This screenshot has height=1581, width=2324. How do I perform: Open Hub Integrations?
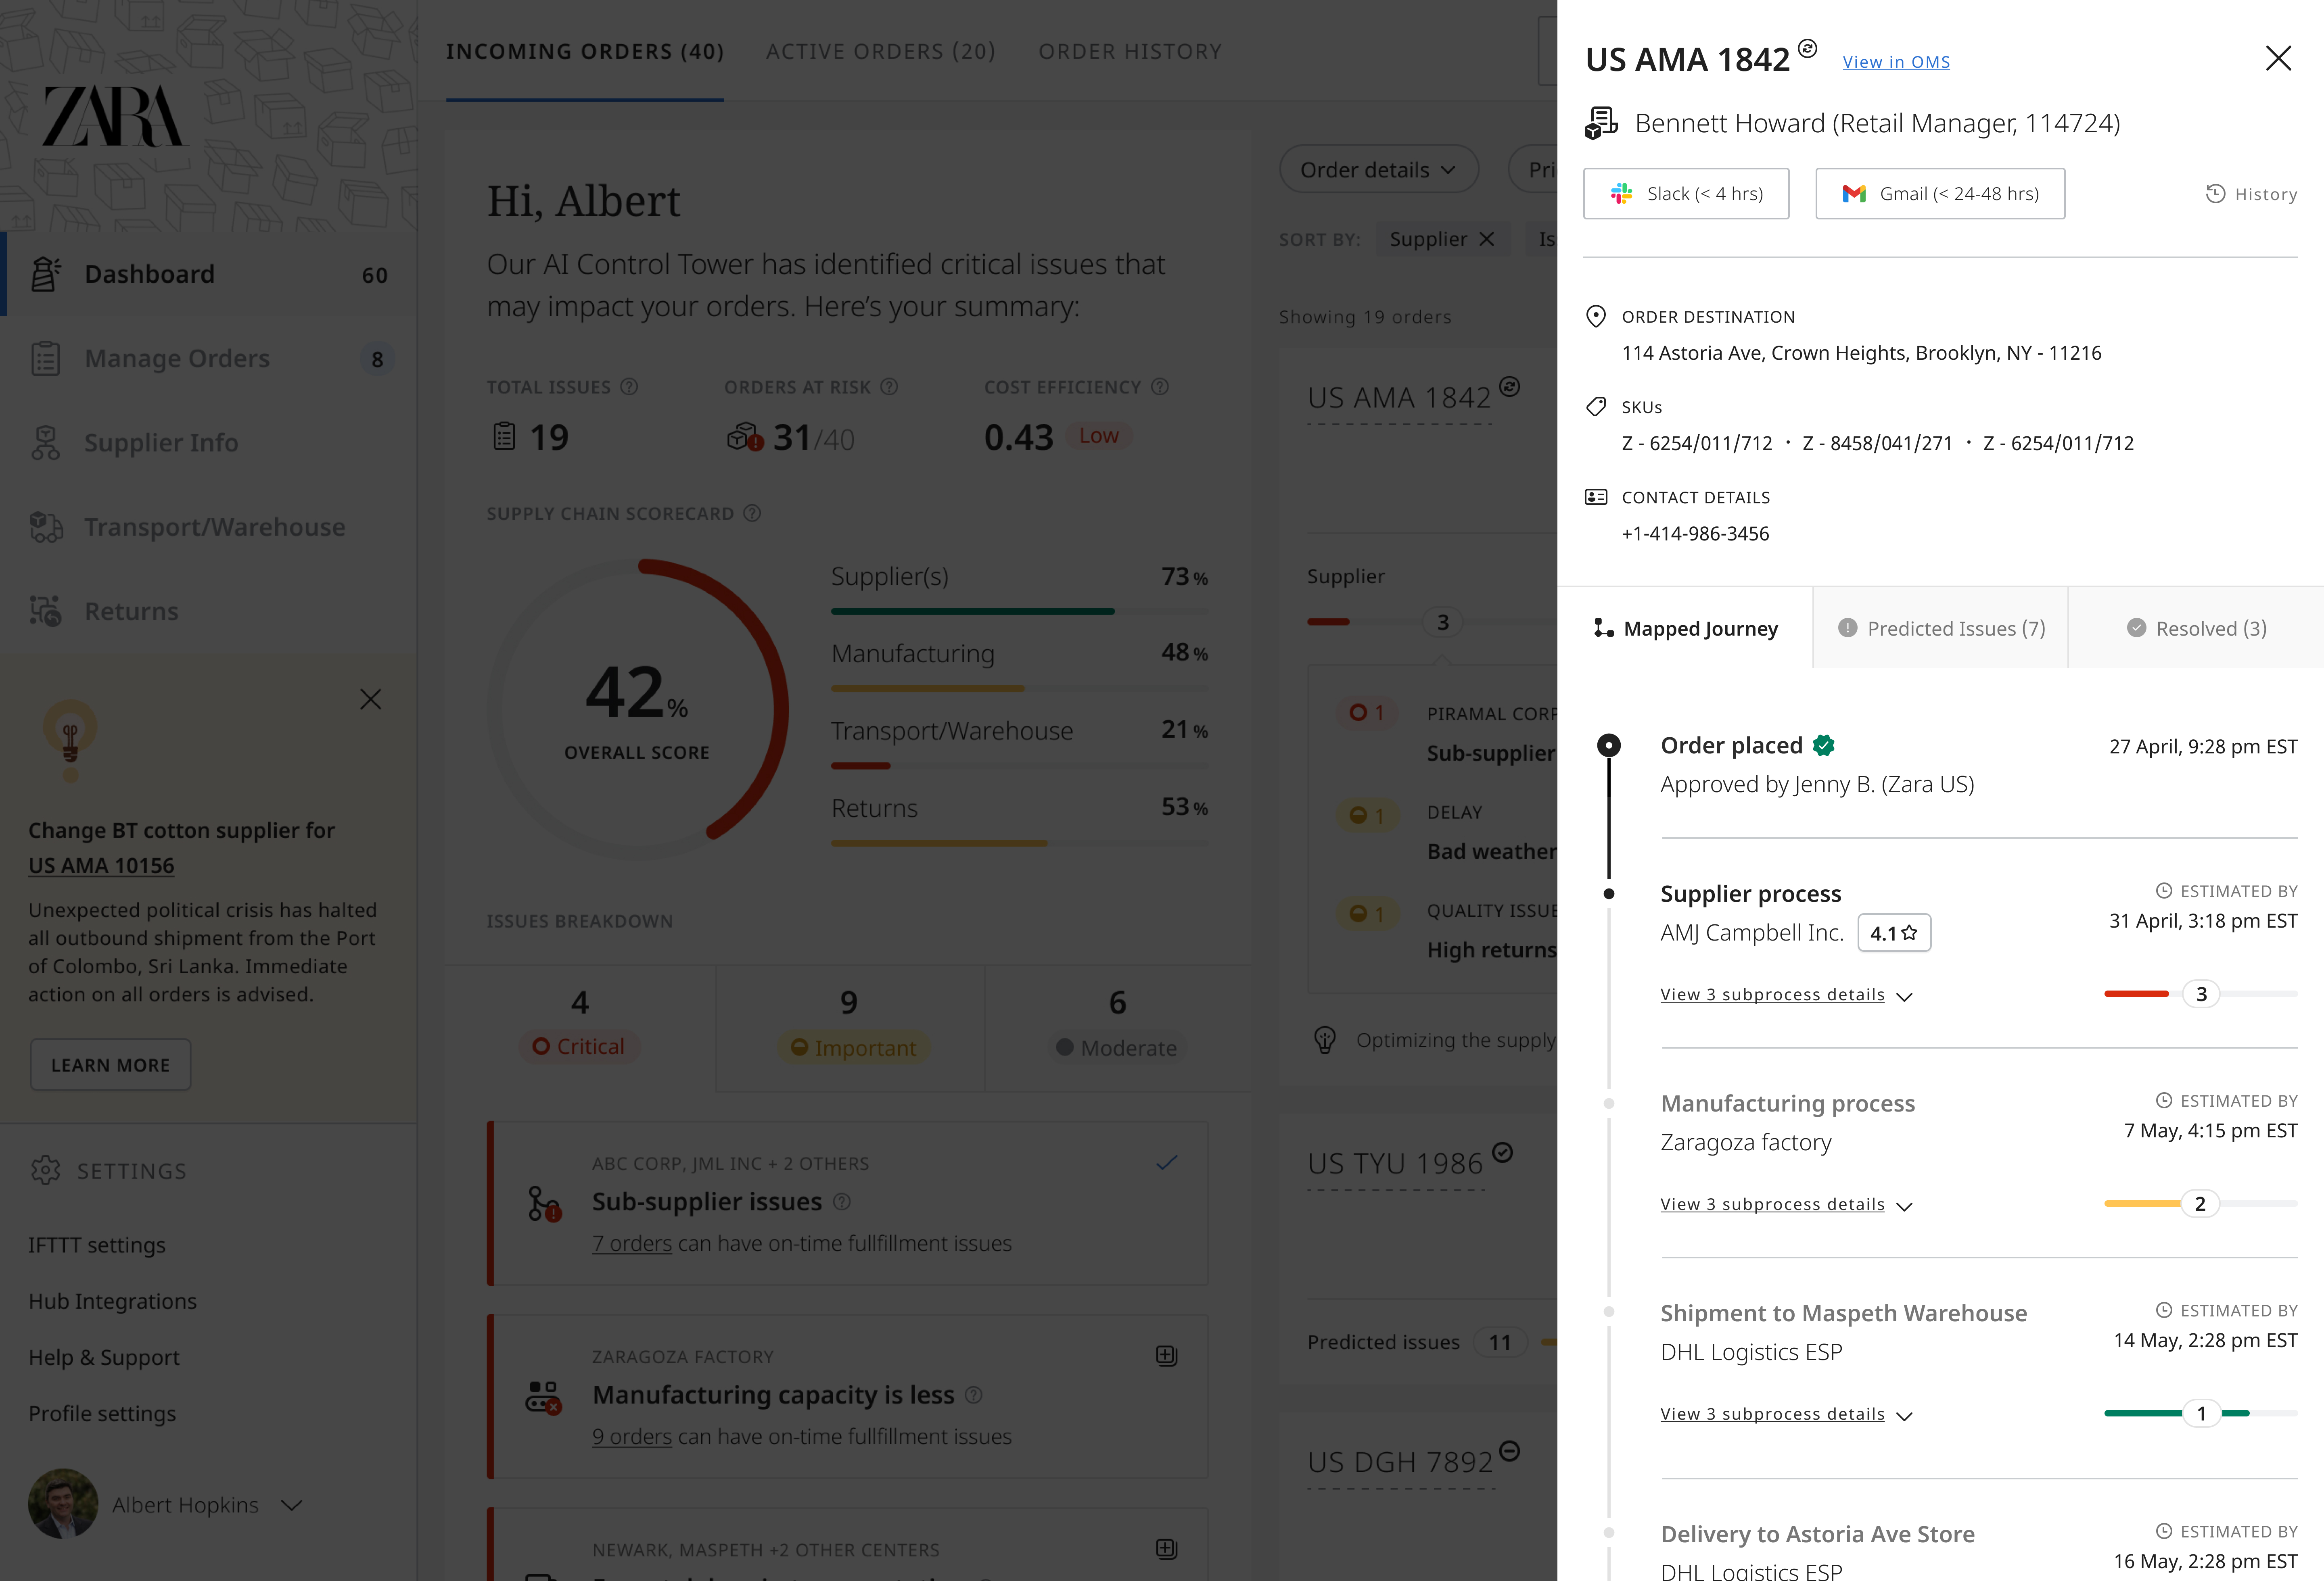(x=112, y=1301)
